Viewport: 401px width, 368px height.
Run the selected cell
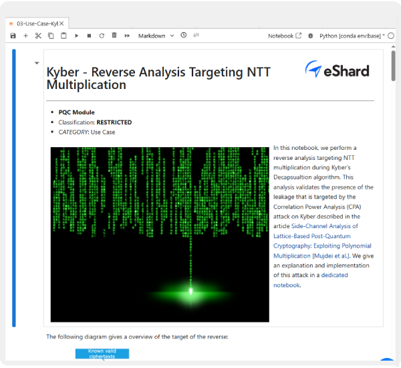[76, 36]
